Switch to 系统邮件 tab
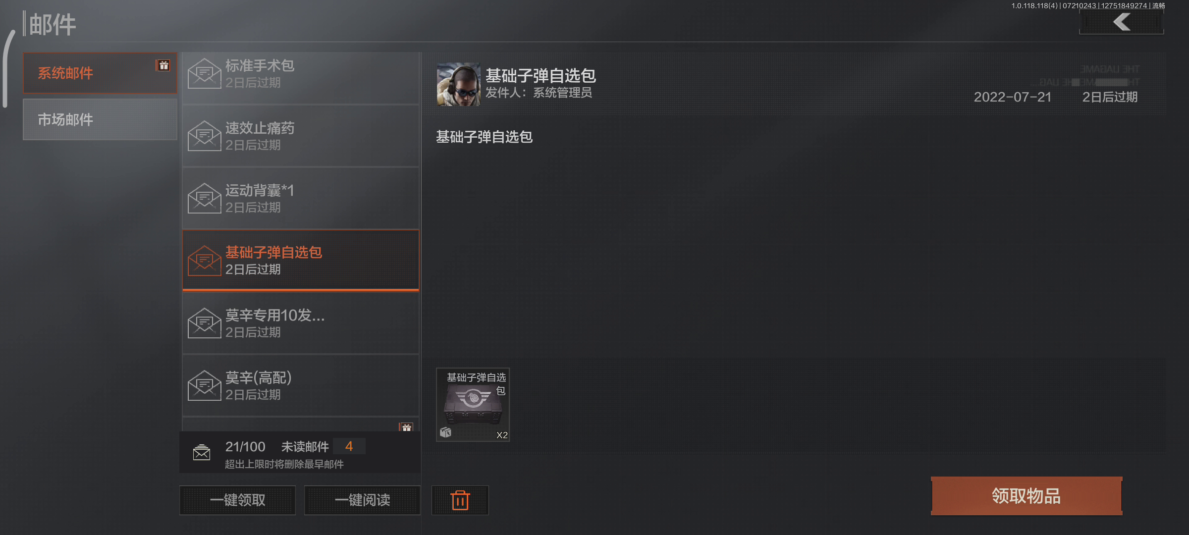 click(100, 73)
